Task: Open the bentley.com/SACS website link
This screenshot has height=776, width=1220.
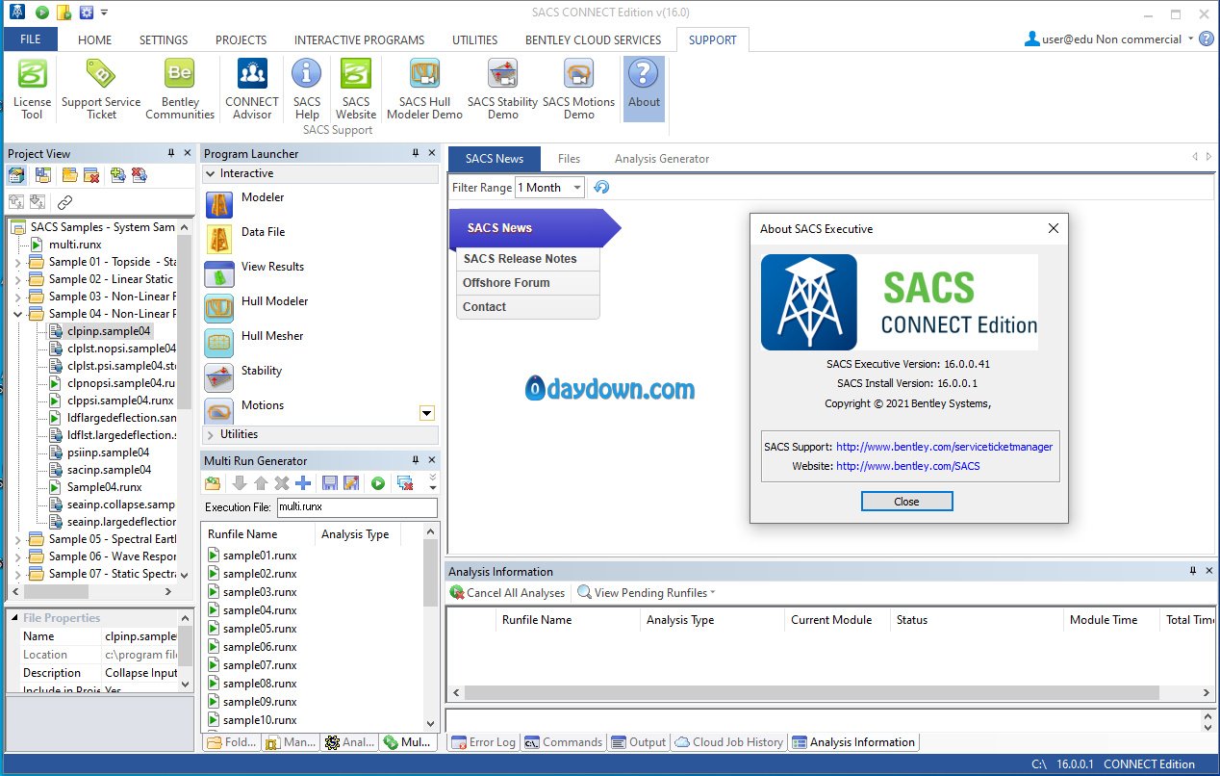Action: point(908,466)
